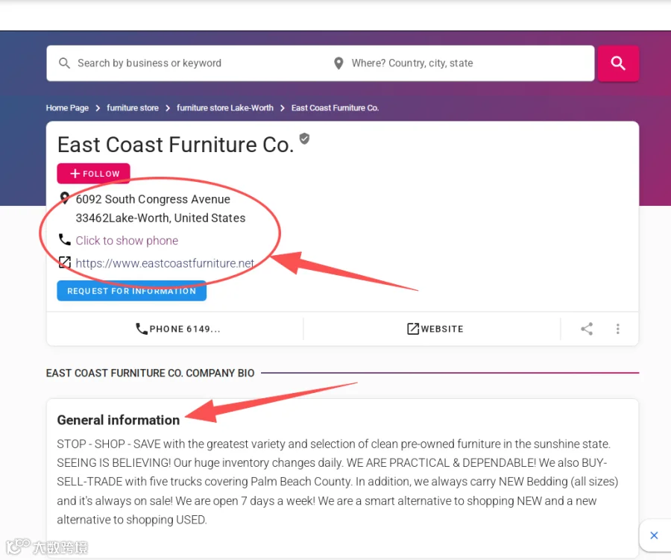Open furniture store Lake-Worth breadcrumb link
Screen dimensions: 671x560
(x=225, y=108)
